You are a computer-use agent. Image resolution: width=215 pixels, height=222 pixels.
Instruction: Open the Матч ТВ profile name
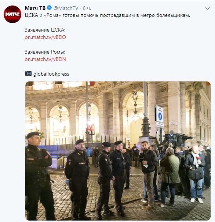coord(35,8)
